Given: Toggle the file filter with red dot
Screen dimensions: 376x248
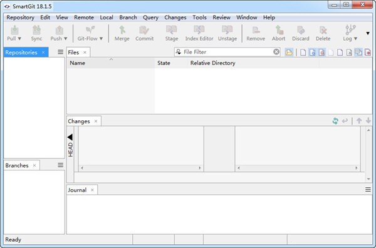Looking at the screenshot, I should click(321, 52).
